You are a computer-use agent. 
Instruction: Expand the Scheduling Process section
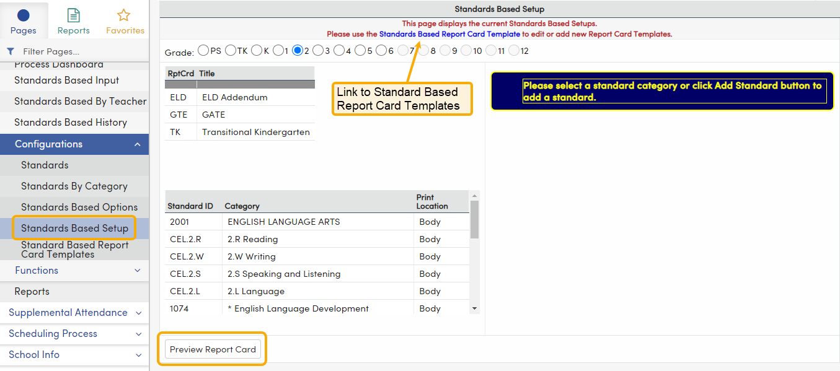(74, 333)
